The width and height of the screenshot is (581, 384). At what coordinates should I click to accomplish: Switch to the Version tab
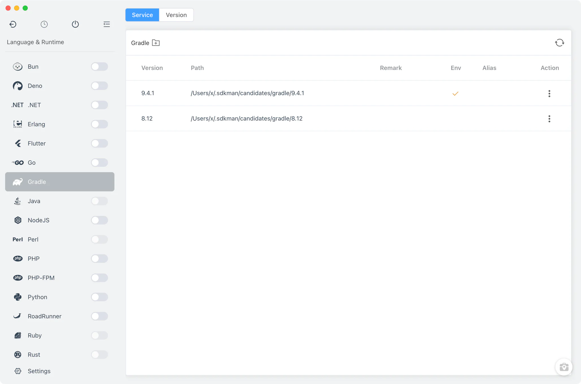176,15
